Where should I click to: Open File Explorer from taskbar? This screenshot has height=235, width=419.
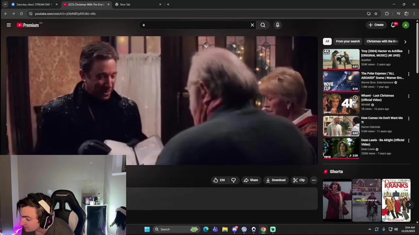tap(225, 229)
